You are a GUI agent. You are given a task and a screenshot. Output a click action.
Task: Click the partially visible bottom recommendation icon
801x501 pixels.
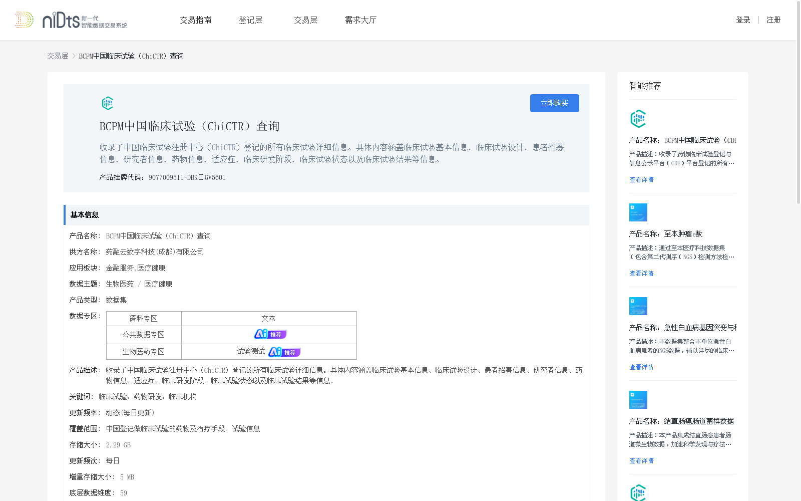[x=638, y=493]
